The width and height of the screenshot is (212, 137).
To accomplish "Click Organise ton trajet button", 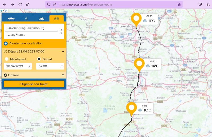I will click(34, 84).
